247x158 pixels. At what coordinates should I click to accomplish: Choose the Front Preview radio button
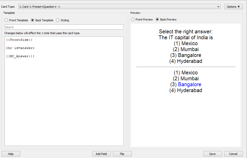133,19
